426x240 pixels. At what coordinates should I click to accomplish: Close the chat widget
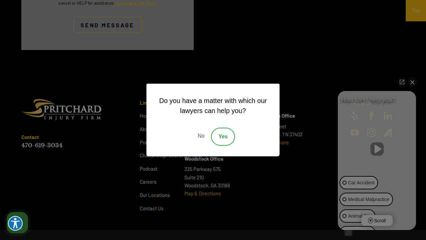[412, 82]
